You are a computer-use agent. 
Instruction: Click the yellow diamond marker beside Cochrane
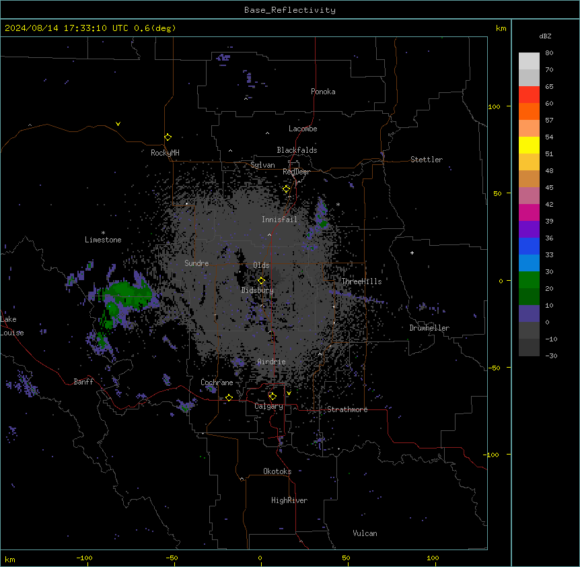[229, 397]
